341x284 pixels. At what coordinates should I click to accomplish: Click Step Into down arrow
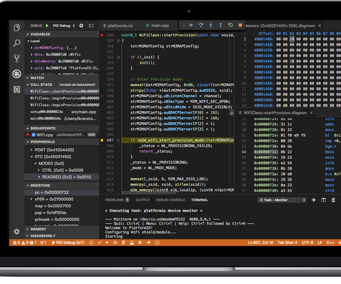211,25
